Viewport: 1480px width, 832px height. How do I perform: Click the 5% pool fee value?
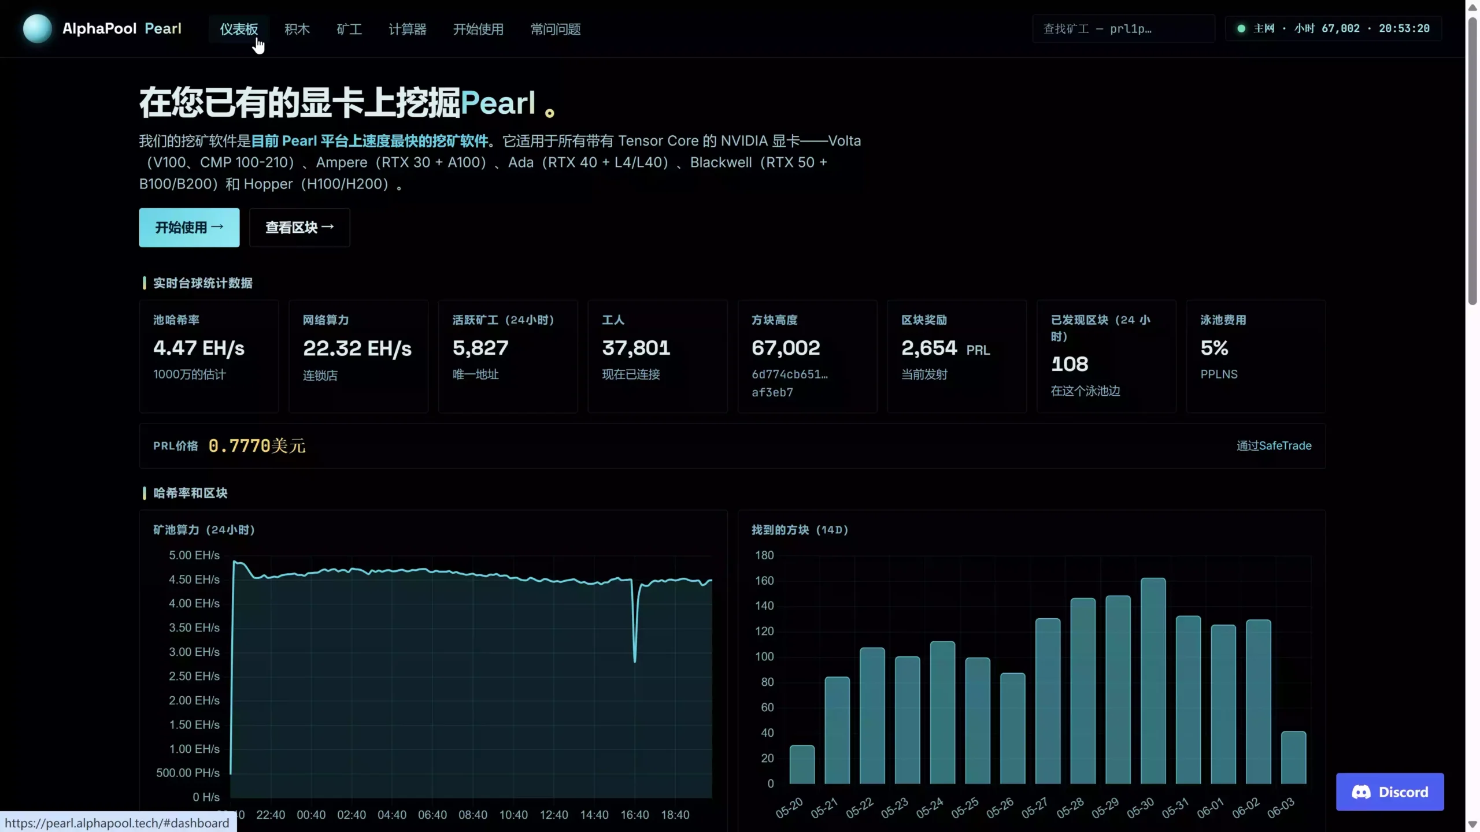[x=1214, y=348]
